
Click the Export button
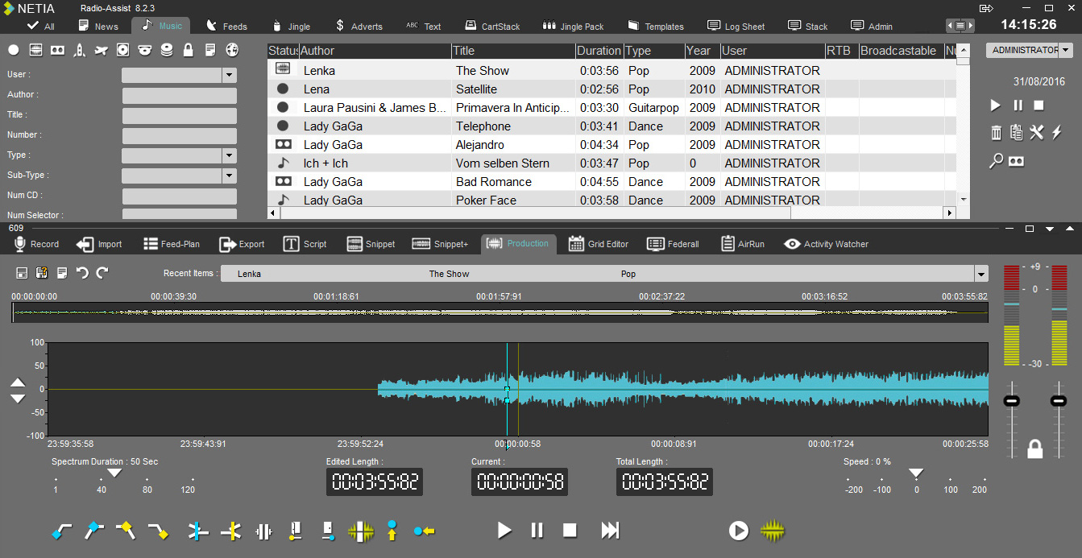pyautogui.click(x=242, y=244)
